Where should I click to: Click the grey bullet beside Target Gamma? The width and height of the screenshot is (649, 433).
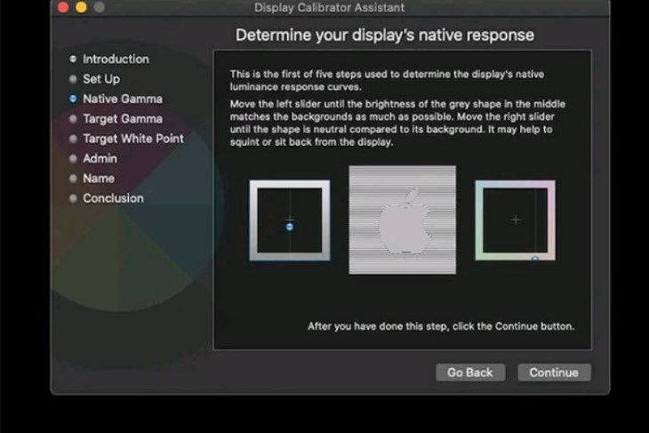73,119
